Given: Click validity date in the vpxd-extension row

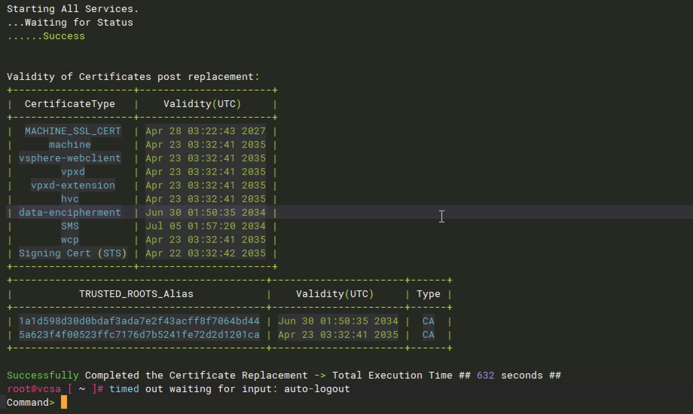Looking at the screenshot, I should (206, 185).
